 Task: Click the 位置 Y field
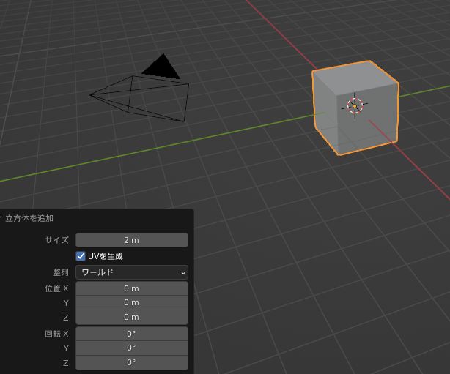(x=132, y=302)
